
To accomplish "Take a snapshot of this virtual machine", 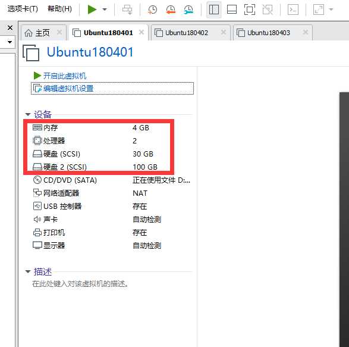I will (152, 10).
